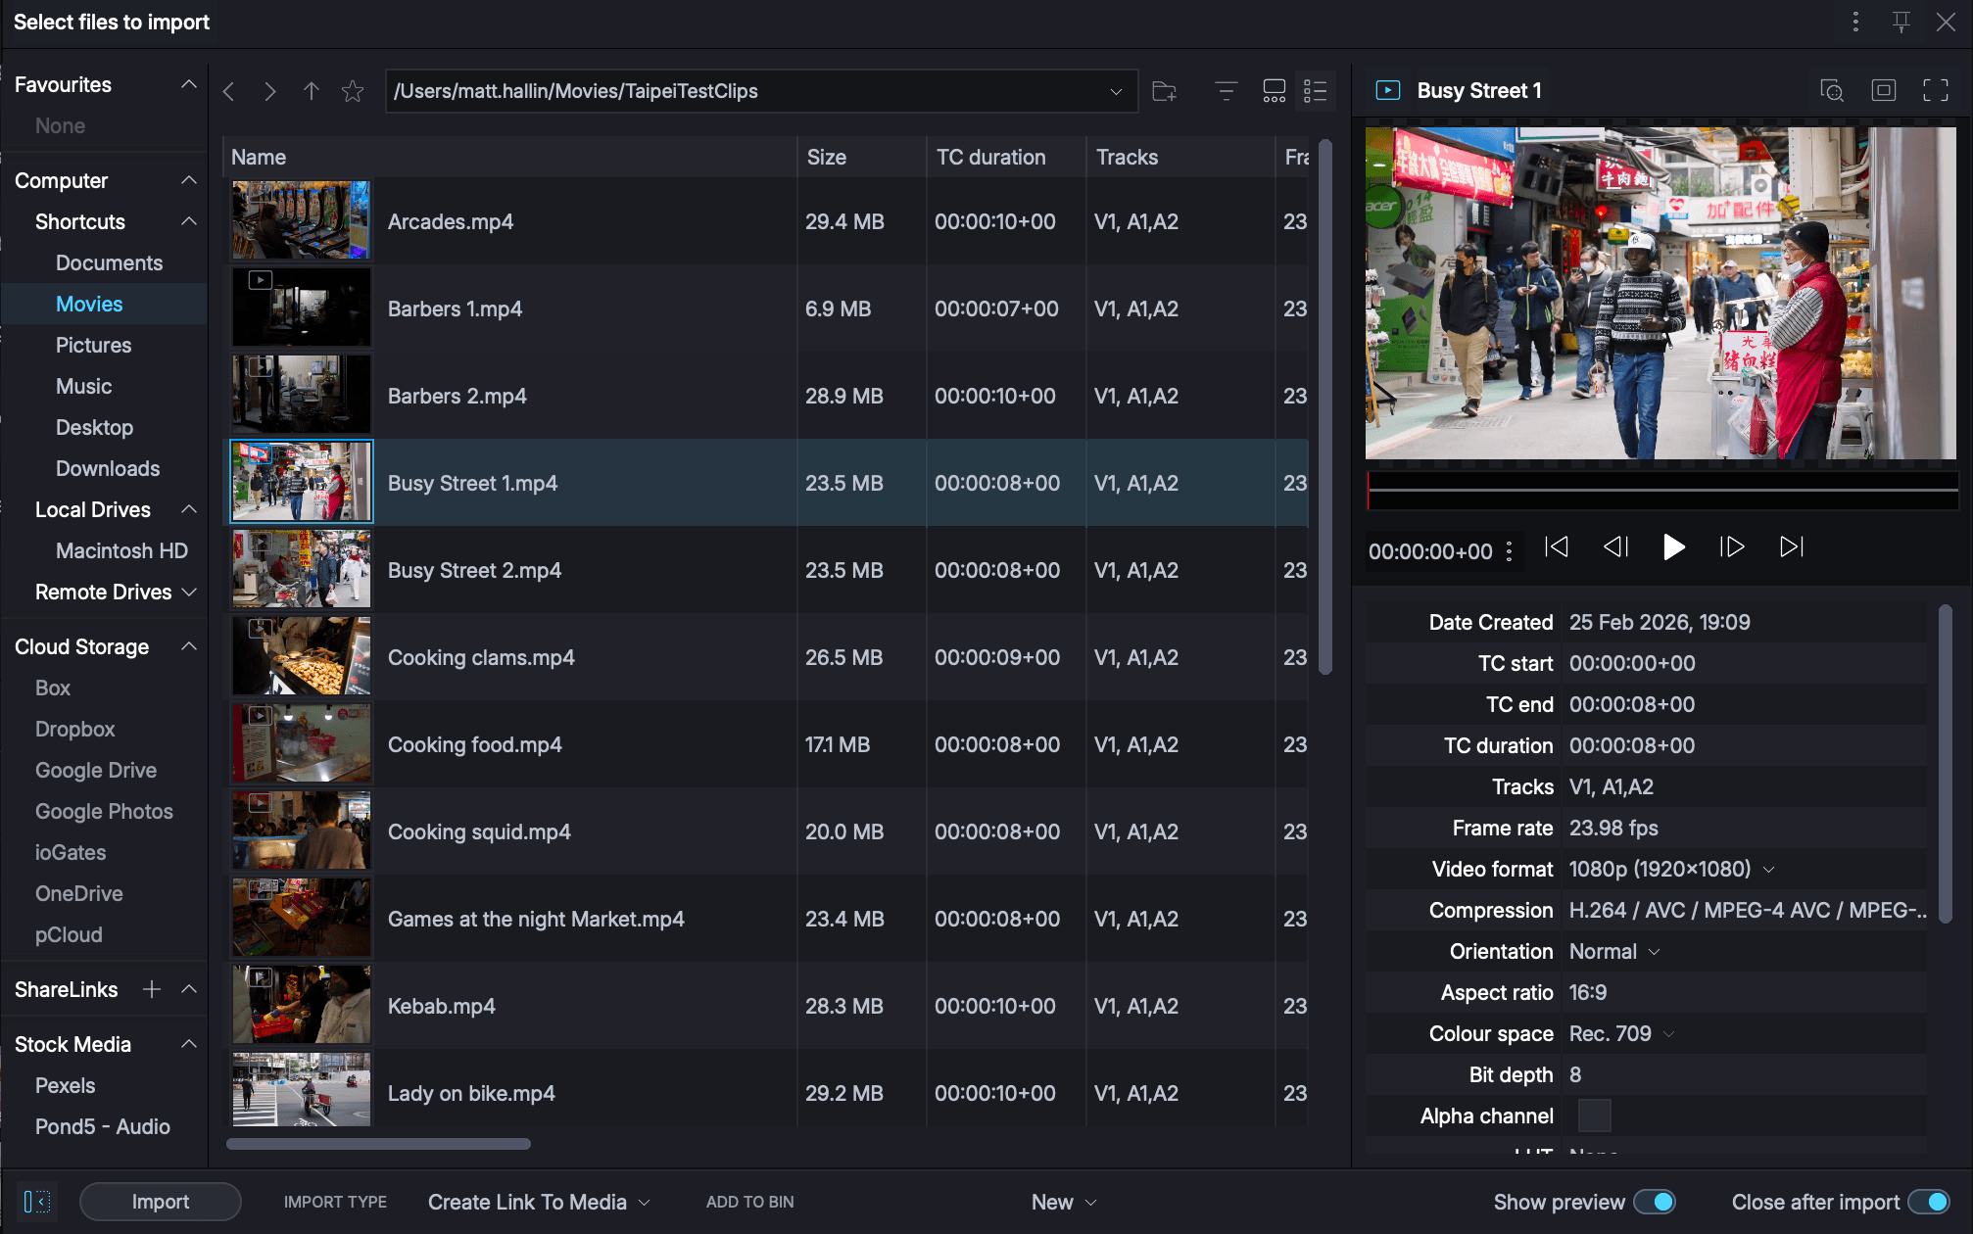Open Pictures shortcut
Image resolution: width=1973 pixels, height=1234 pixels.
pyautogui.click(x=93, y=345)
